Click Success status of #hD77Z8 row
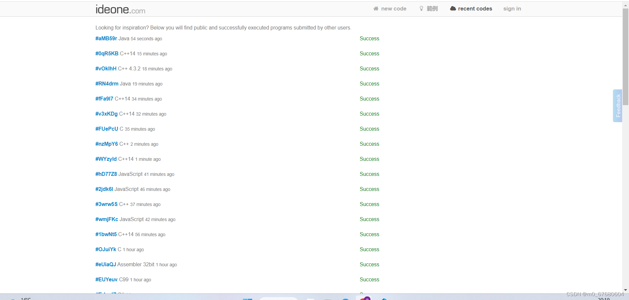Viewport: 629px width, 300px height. point(369,174)
